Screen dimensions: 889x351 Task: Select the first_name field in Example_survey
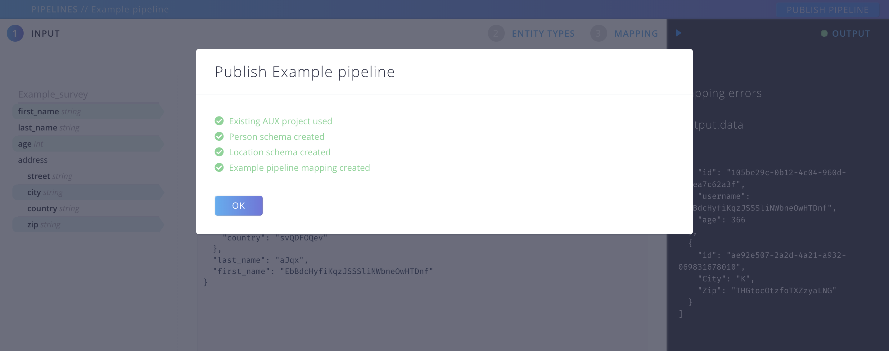(88, 111)
